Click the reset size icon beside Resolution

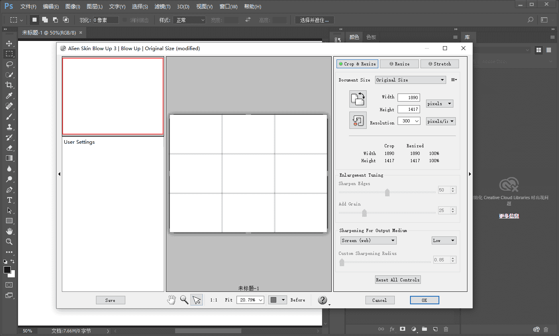point(358,120)
